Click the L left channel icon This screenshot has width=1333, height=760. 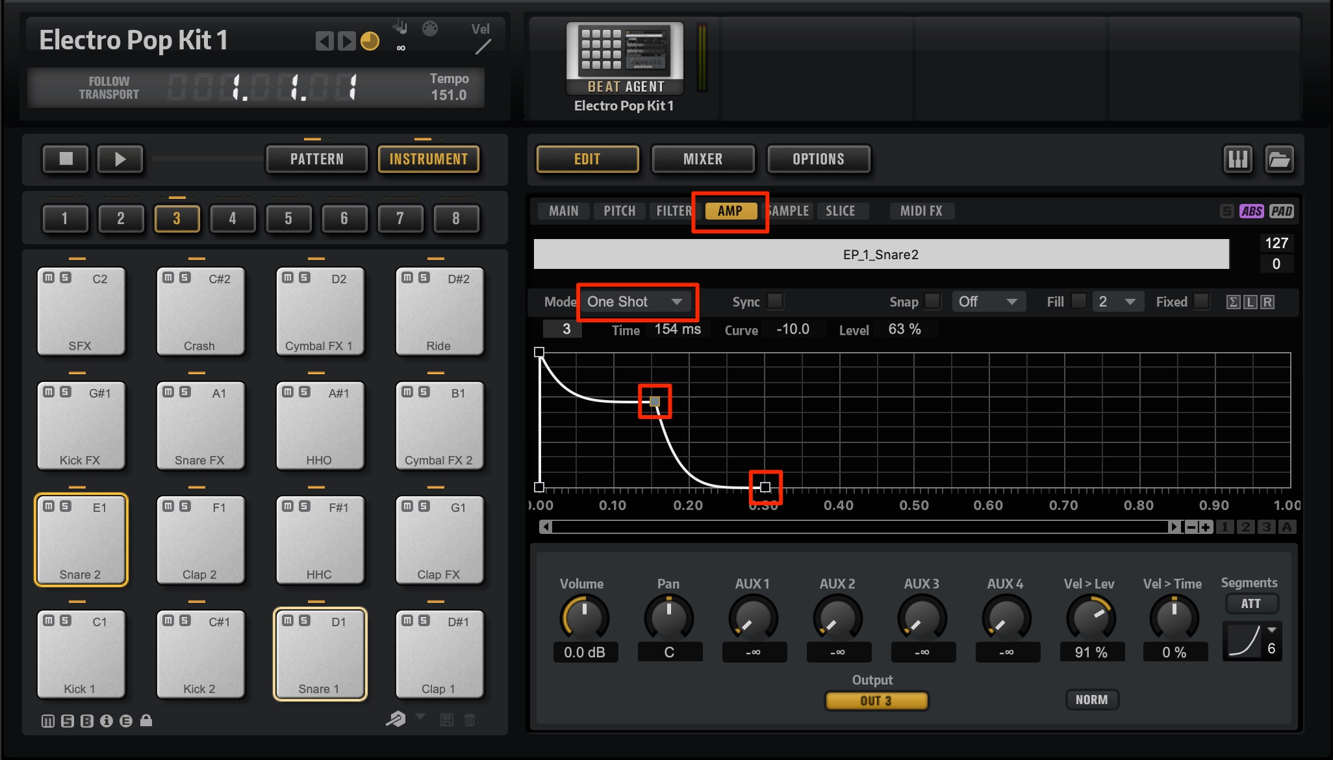pos(1250,302)
